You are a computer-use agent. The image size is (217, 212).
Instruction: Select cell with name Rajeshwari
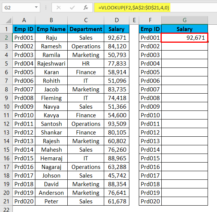click(x=52, y=64)
